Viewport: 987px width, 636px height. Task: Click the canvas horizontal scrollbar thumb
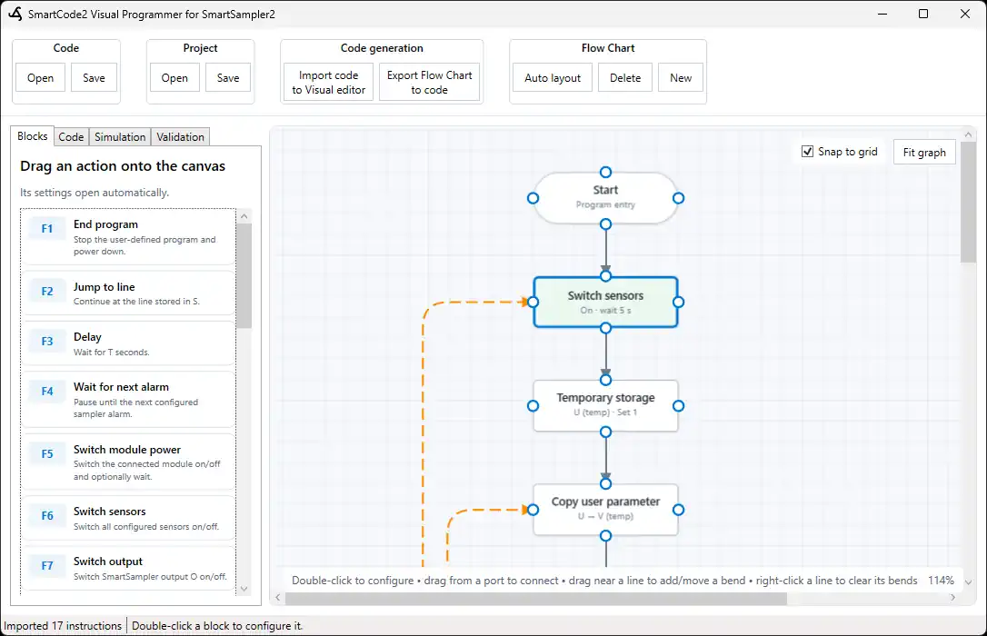[535, 598]
